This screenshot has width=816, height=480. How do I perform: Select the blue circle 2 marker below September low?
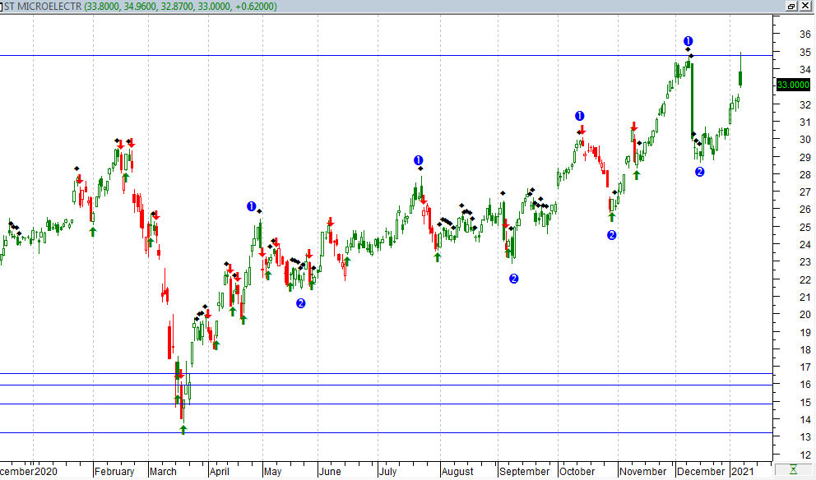(513, 279)
